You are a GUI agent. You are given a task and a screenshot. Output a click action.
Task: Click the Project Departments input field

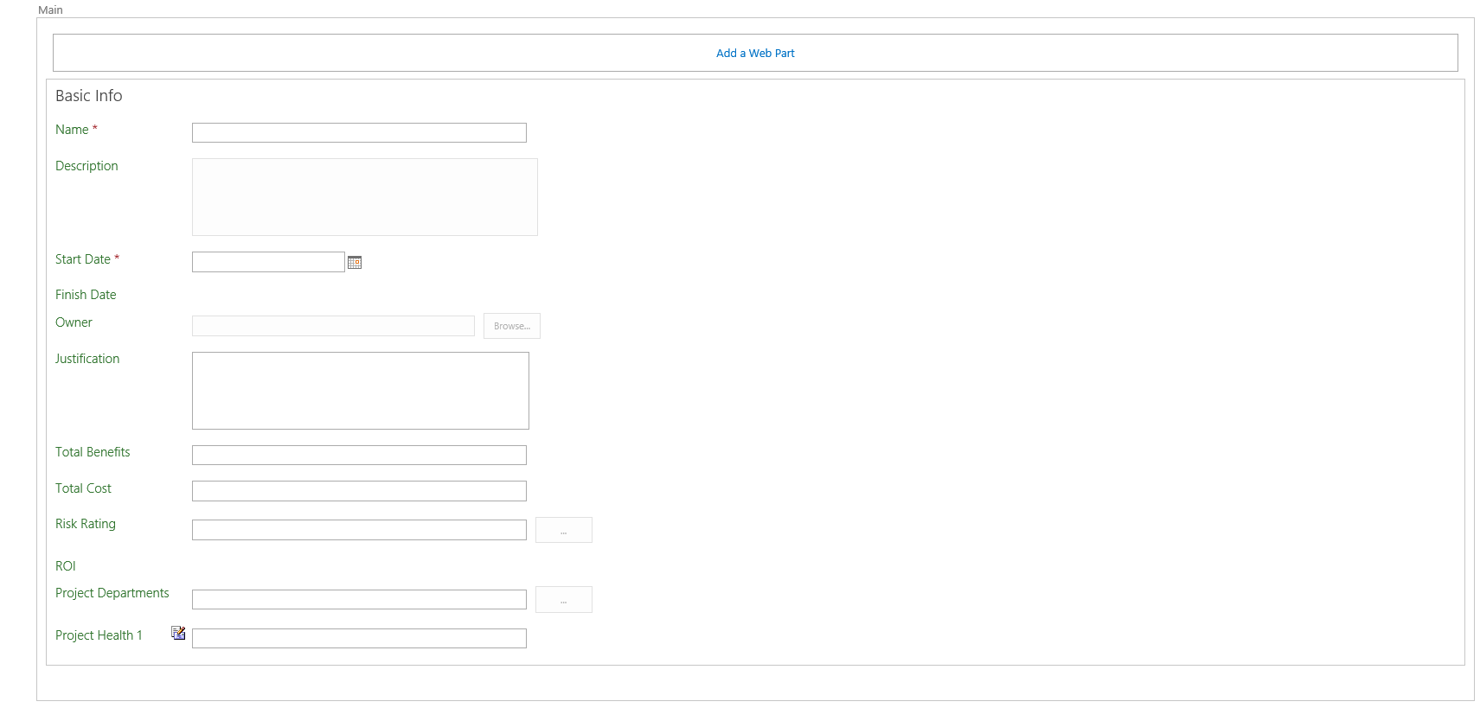(x=359, y=600)
